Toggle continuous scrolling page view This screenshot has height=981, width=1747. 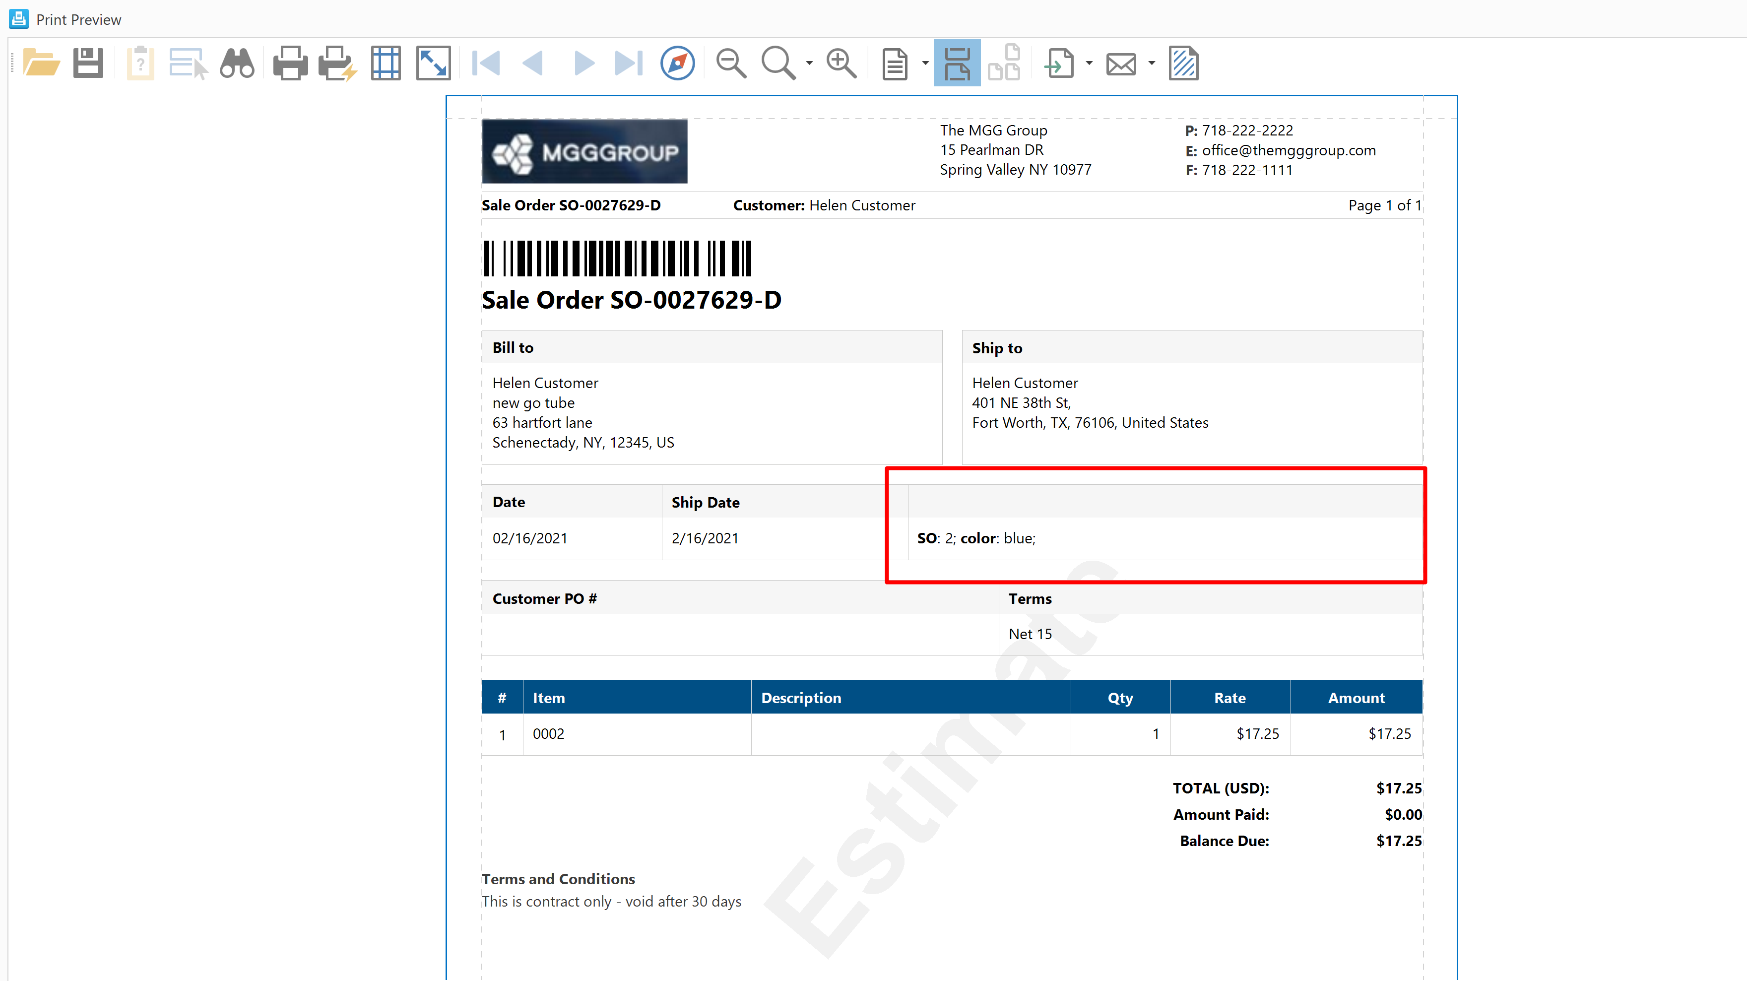pos(956,64)
